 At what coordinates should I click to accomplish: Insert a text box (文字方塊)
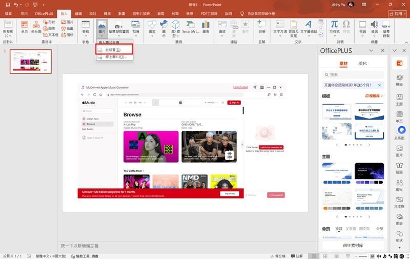click(x=280, y=27)
